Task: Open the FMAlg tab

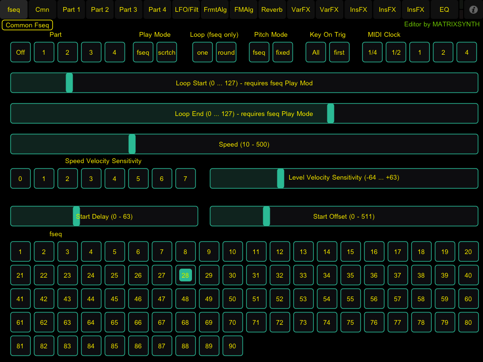Action: [x=243, y=9]
